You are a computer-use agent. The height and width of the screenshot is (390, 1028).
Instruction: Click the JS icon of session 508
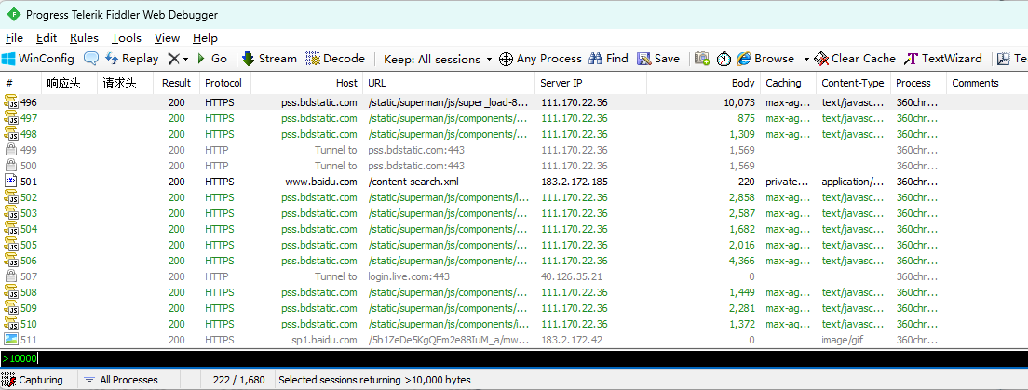pyautogui.click(x=11, y=292)
